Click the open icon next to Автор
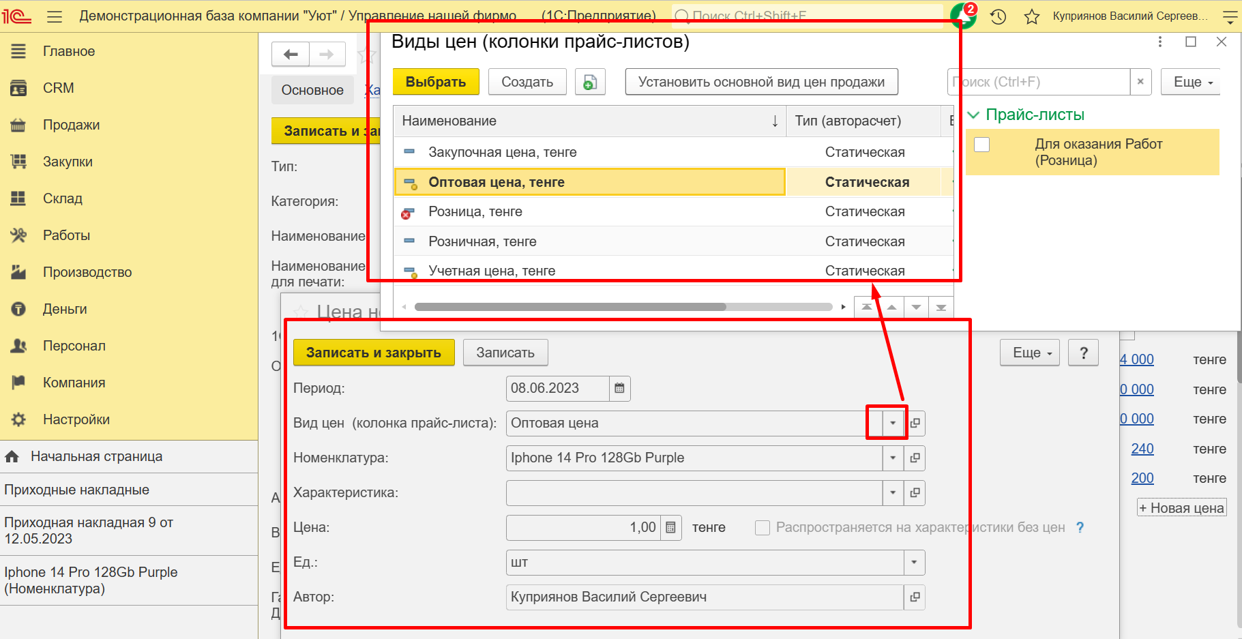 point(915,597)
